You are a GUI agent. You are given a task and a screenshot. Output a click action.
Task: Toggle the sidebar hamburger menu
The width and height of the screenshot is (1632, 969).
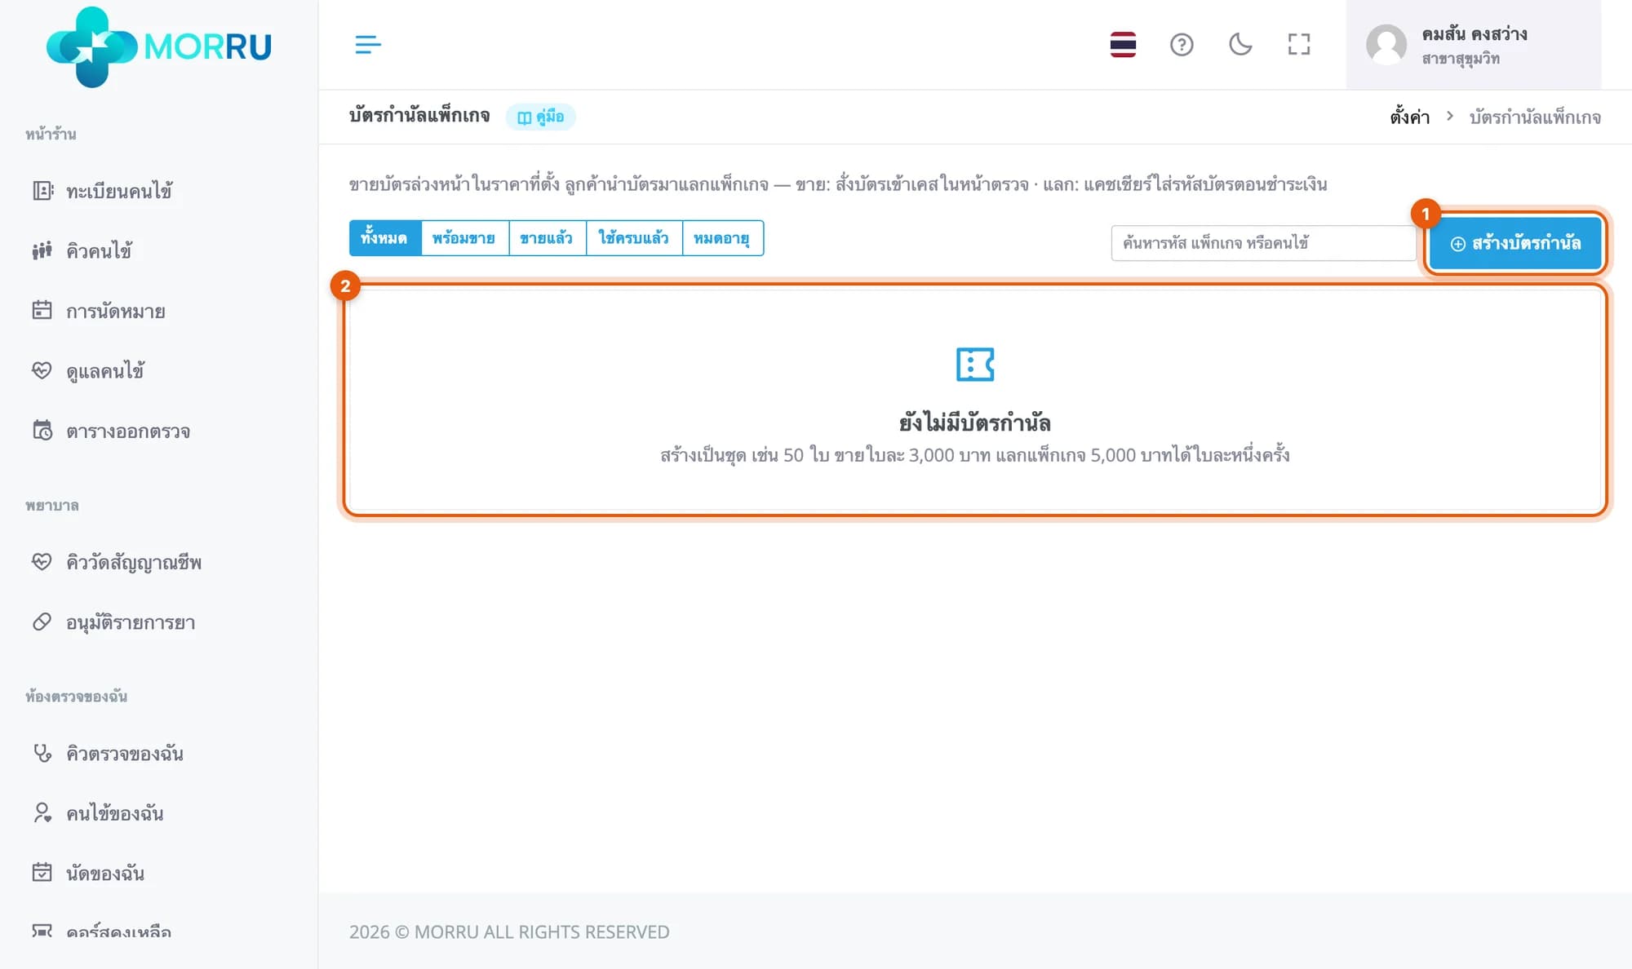click(x=368, y=45)
